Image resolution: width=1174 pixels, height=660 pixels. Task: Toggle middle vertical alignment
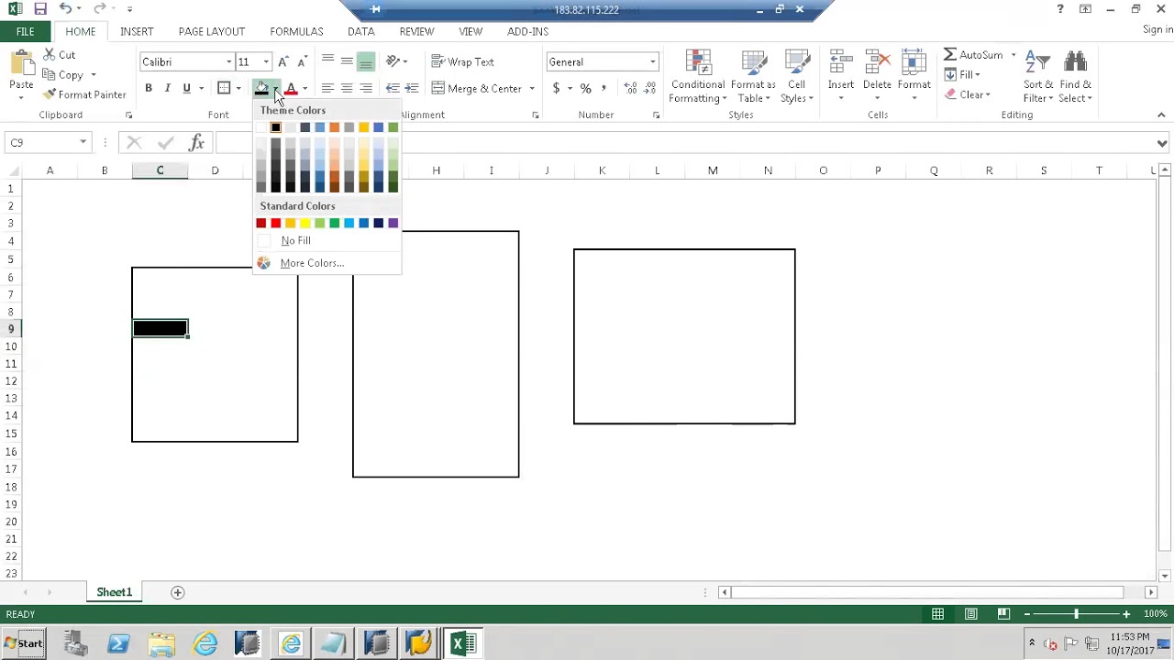click(x=347, y=62)
